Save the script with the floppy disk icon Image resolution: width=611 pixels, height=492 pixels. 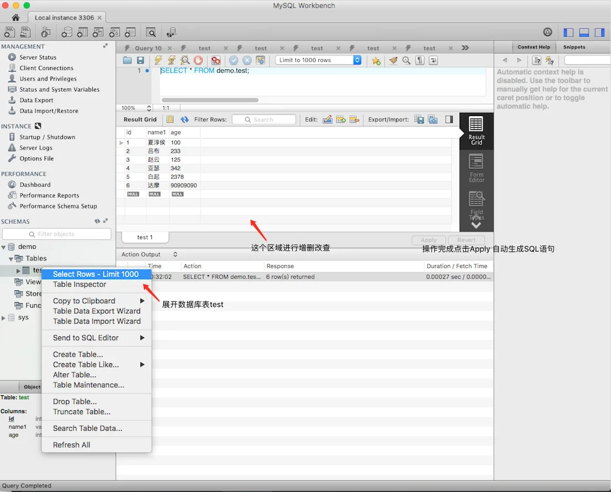coord(141,61)
